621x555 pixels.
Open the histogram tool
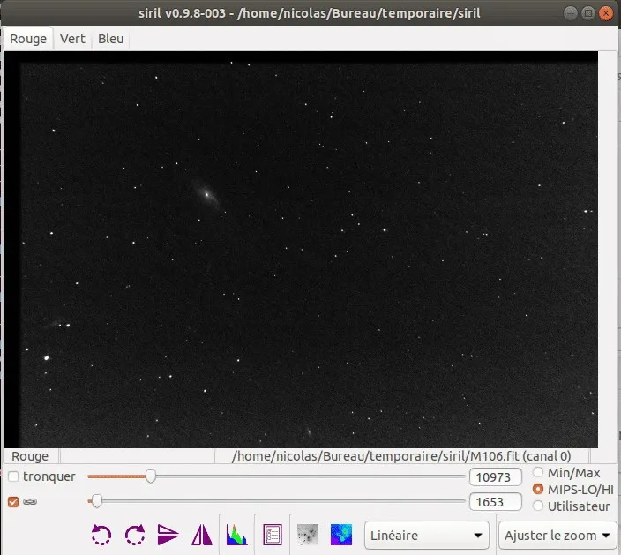tap(236, 535)
